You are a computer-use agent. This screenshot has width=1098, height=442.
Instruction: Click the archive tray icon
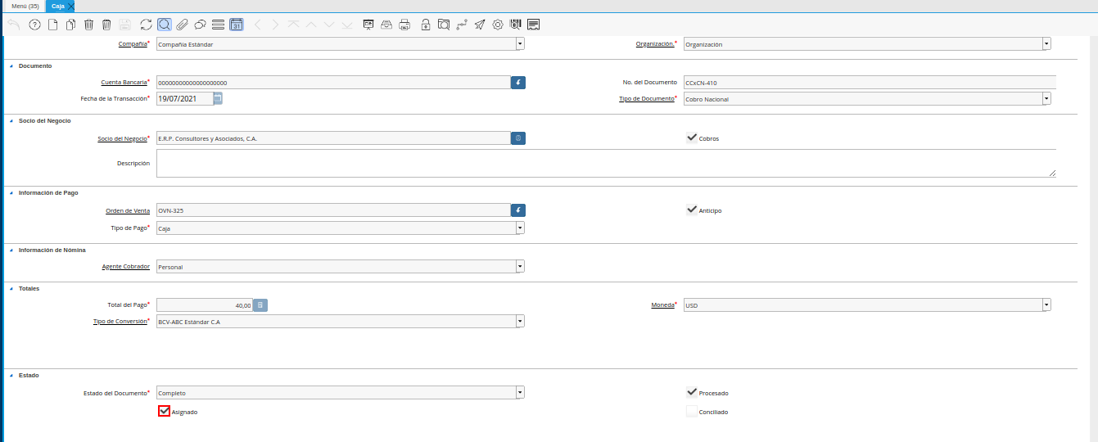pos(386,25)
